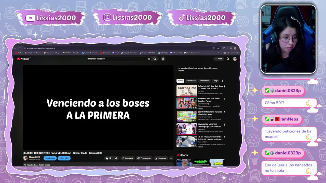The width and height of the screenshot is (326, 183).
Task: Click the Compartir button
Action: 127,158
